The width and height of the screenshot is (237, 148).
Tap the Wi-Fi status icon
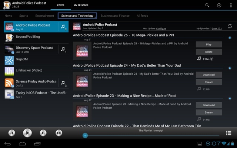pos(224,144)
